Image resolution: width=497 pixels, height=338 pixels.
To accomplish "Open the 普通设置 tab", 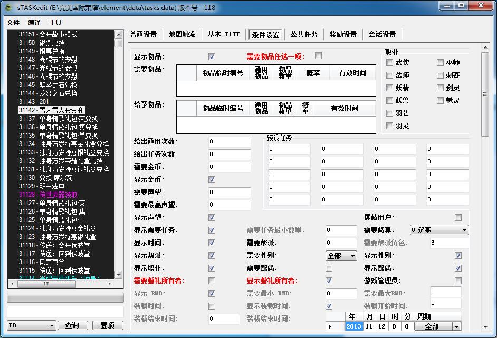I will [x=144, y=34].
